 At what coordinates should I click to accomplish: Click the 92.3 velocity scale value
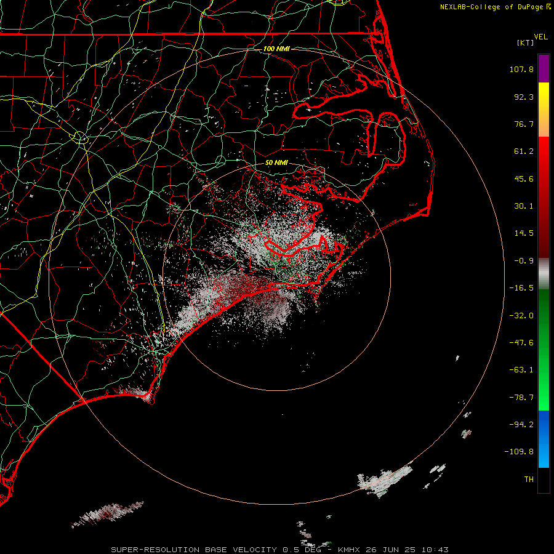click(524, 97)
